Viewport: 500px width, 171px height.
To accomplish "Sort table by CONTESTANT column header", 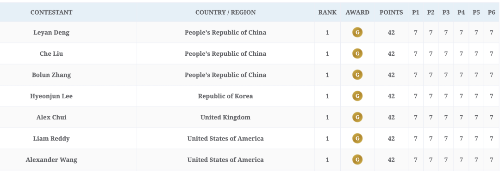I will [51, 12].
